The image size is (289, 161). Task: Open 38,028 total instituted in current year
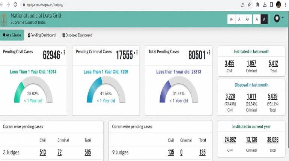[273, 140]
